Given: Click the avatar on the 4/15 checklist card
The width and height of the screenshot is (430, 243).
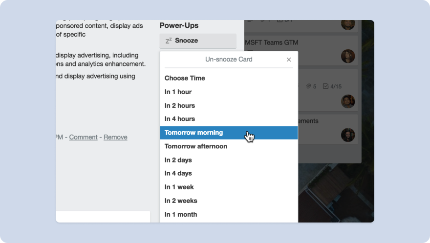Looking at the screenshot, I should point(348,101).
